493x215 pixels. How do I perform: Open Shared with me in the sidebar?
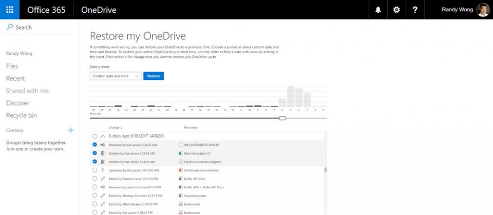[x=27, y=91]
